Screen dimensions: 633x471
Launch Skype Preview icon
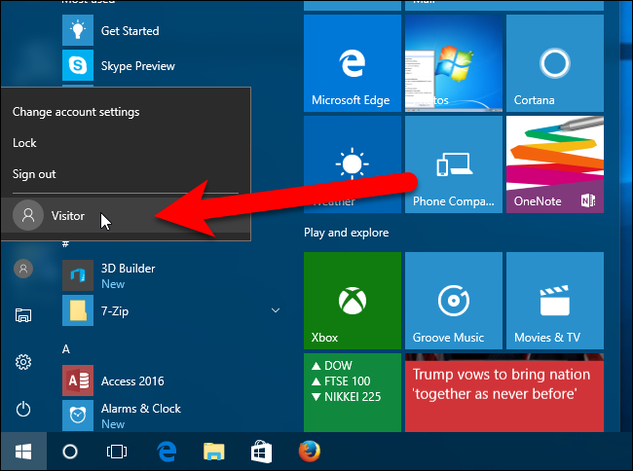[x=78, y=65]
